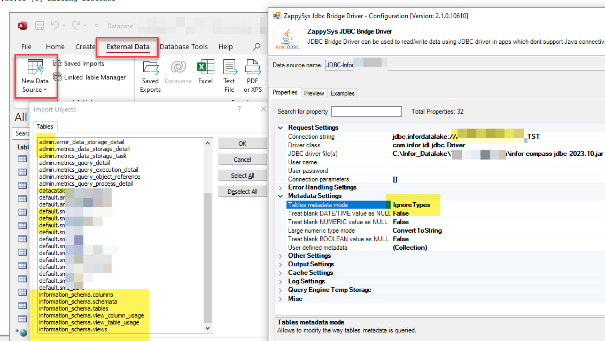Click the Select All button
605x341 pixels.
pyautogui.click(x=242, y=176)
